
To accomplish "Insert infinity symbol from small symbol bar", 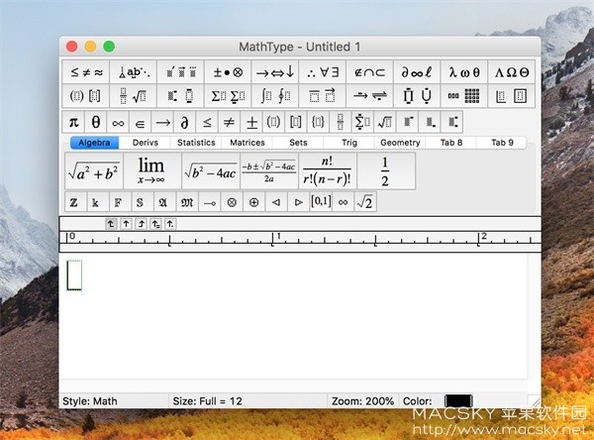I will pyautogui.click(x=118, y=122).
